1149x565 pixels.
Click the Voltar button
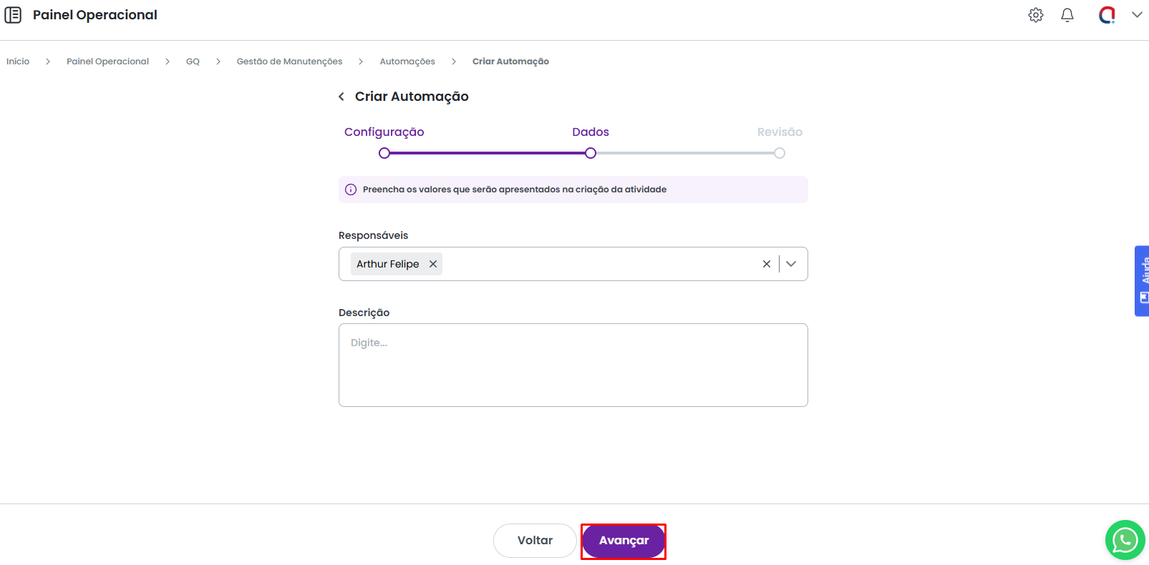pos(535,541)
